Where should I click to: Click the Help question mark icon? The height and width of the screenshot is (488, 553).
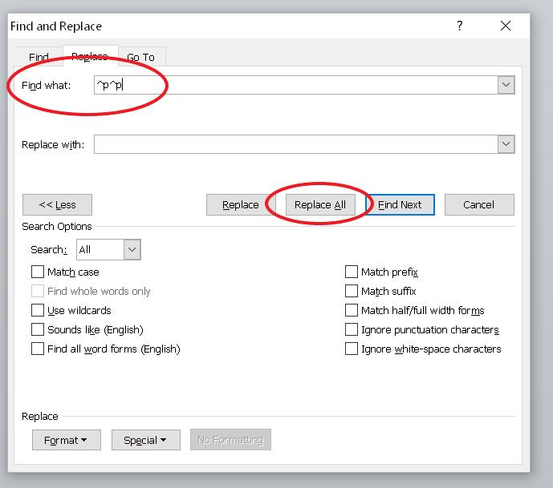[x=460, y=26]
